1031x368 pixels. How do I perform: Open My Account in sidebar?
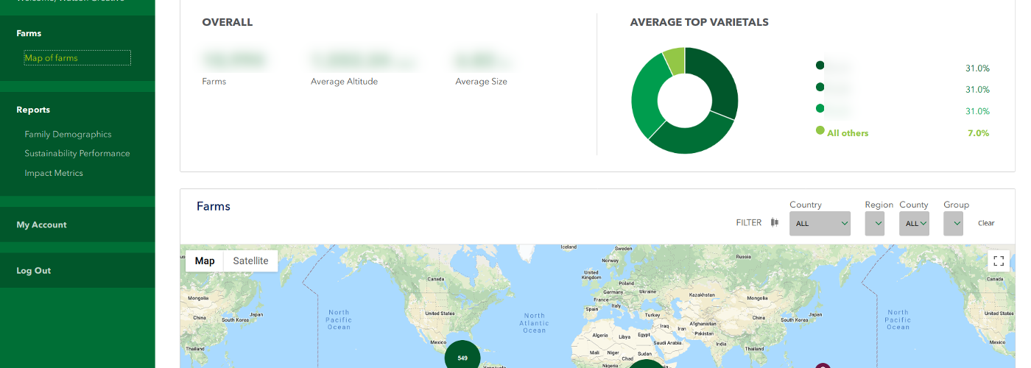41,224
